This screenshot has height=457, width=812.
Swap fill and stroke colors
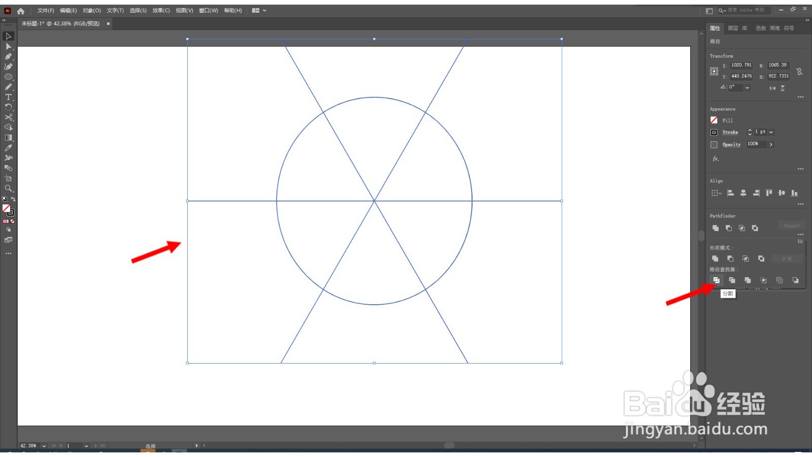[13, 199]
